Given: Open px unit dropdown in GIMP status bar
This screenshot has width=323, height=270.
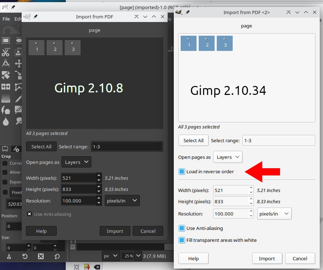Looking at the screenshot, I should coord(111,256).
